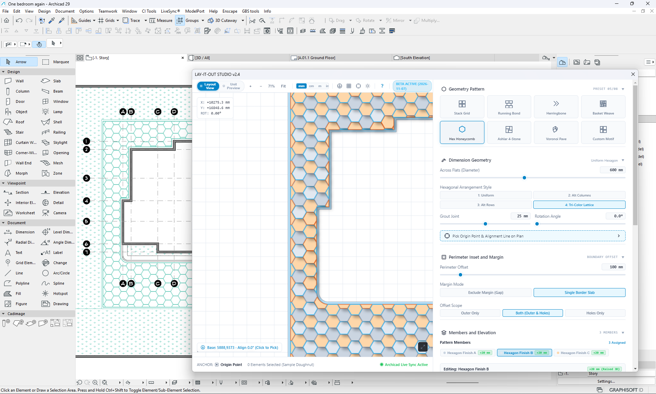Choose Exclude Margin (Gap) mode
This screenshot has height=394, width=656.
click(x=486, y=293)
